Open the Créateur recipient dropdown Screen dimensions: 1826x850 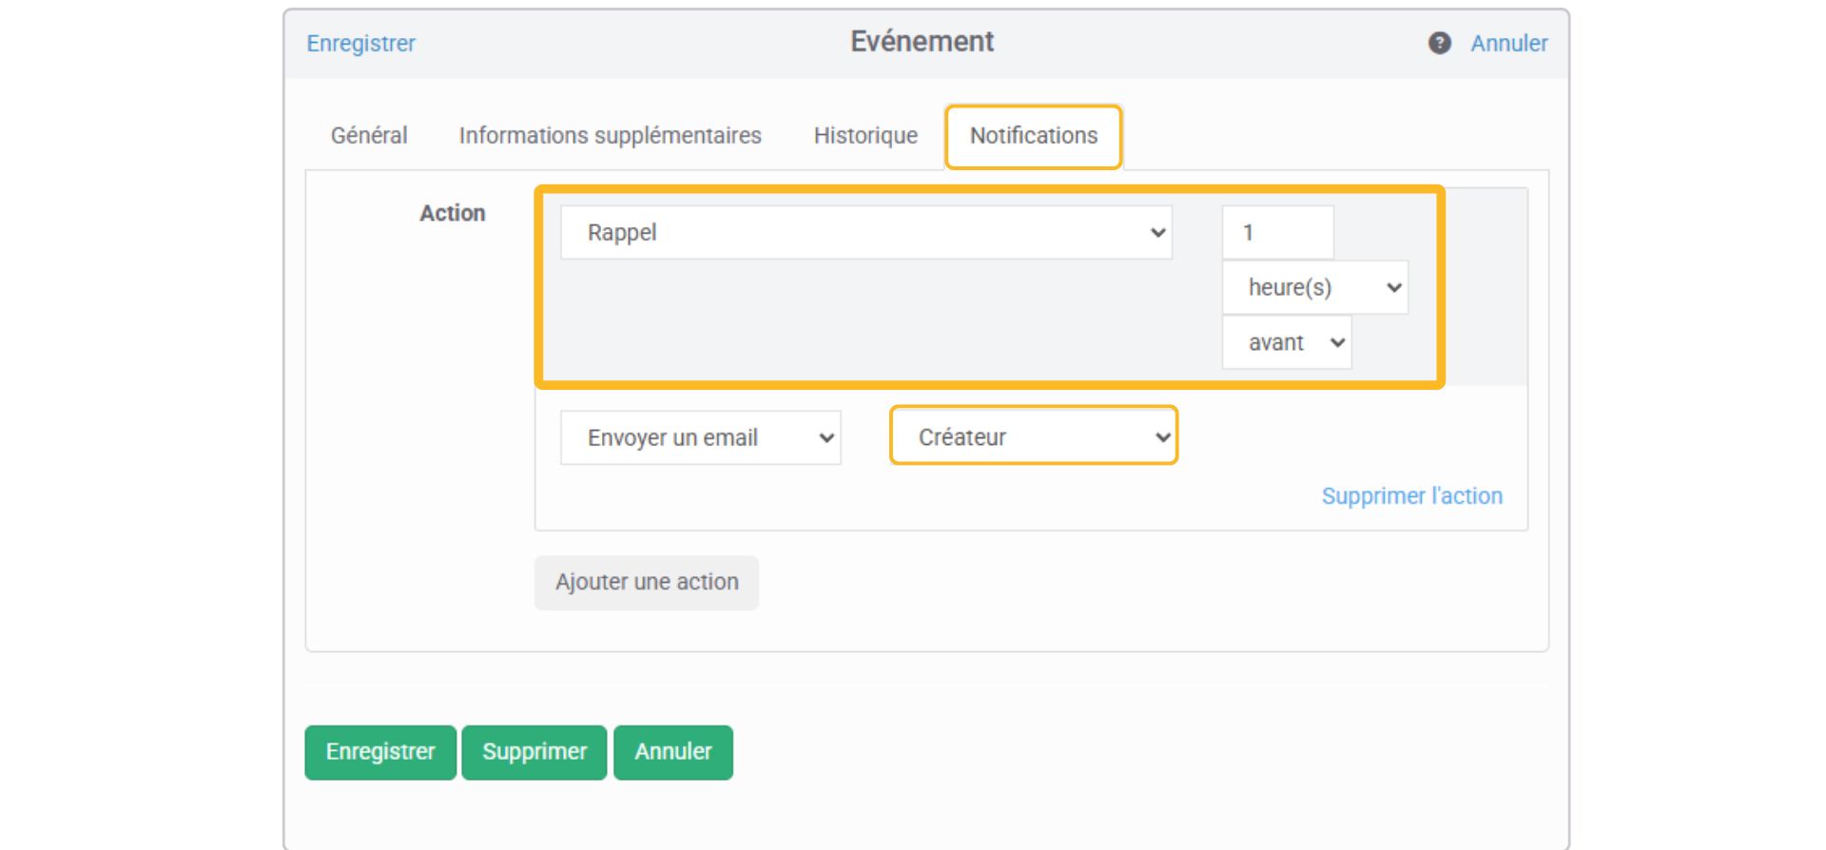tap(1034, 436)
